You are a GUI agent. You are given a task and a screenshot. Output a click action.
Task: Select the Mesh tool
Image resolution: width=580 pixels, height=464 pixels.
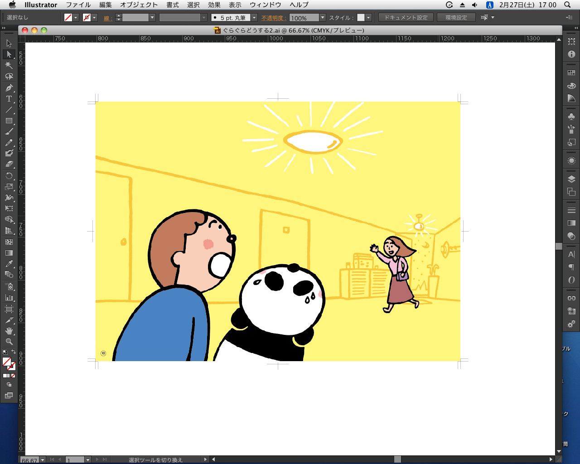point(9,242)
